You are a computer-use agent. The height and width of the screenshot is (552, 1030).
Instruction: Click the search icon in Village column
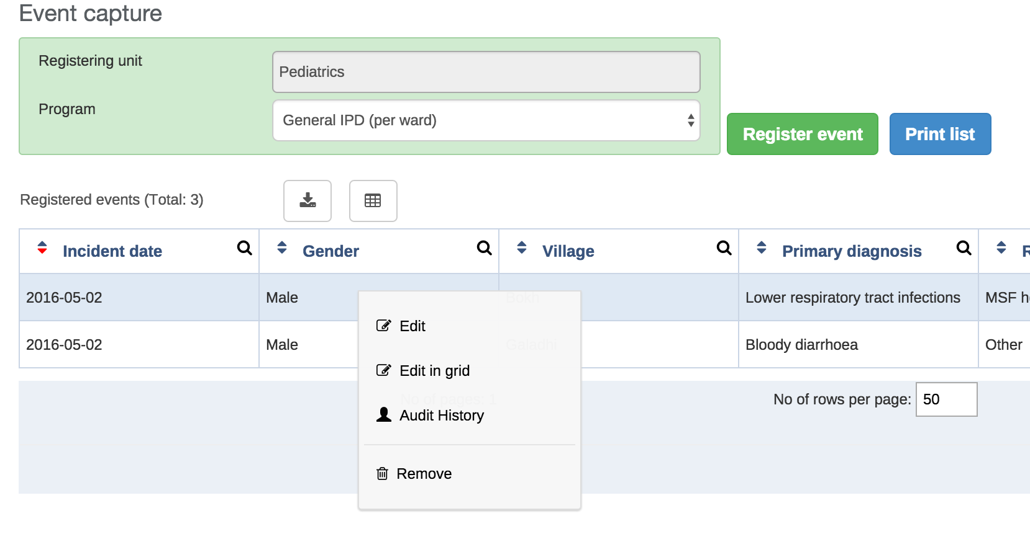click(x=724, y=249)
